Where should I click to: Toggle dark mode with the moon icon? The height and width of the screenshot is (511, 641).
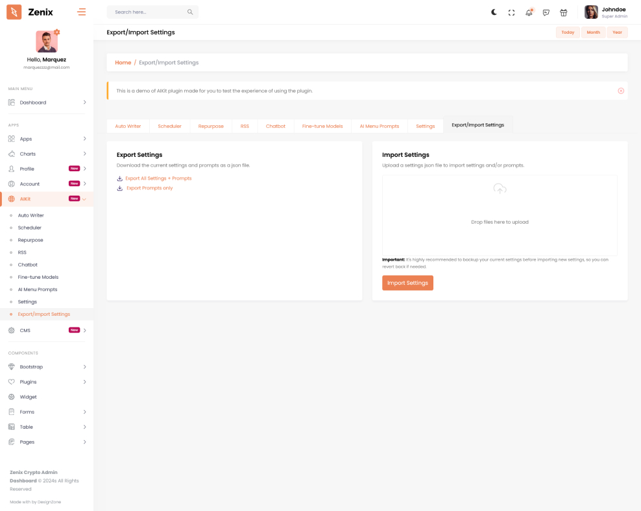(494, 12)
